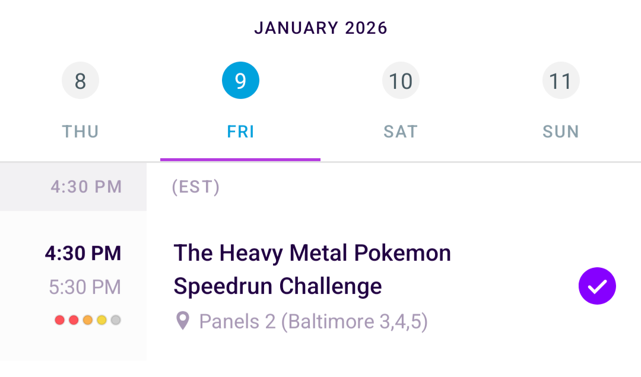Image resolution: width=641 pixels, height=377 pixels.
Task: Click the location pin icon
Action: click(x=183, y=321)
